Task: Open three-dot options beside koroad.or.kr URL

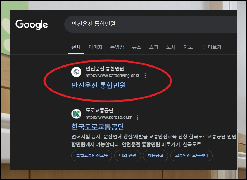Action: (x=138, y=117)
